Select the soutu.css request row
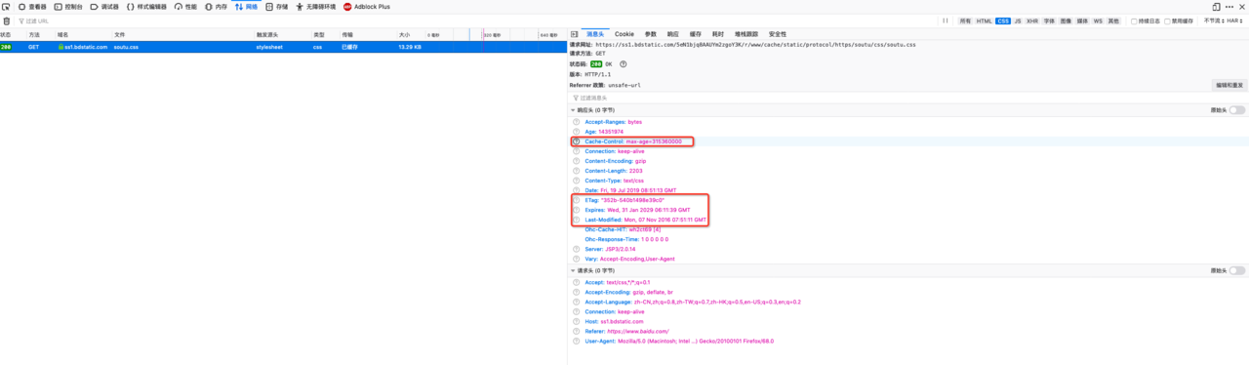Viewport: 1249px width, 365px height. click(282, 47)
